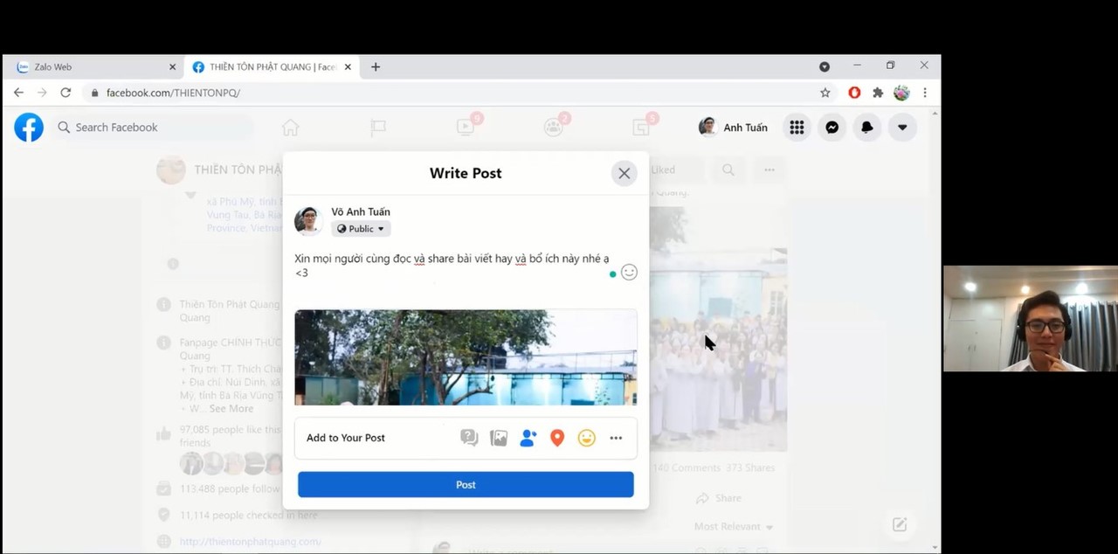Click Võ Anh Tuấn name in dialog

coord(361,211)
